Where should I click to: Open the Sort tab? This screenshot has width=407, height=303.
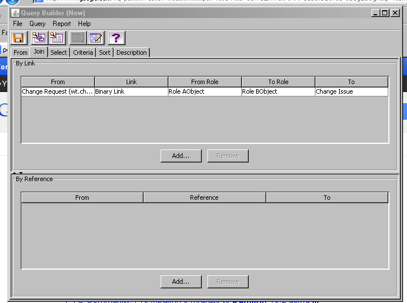tap(105, 52)
